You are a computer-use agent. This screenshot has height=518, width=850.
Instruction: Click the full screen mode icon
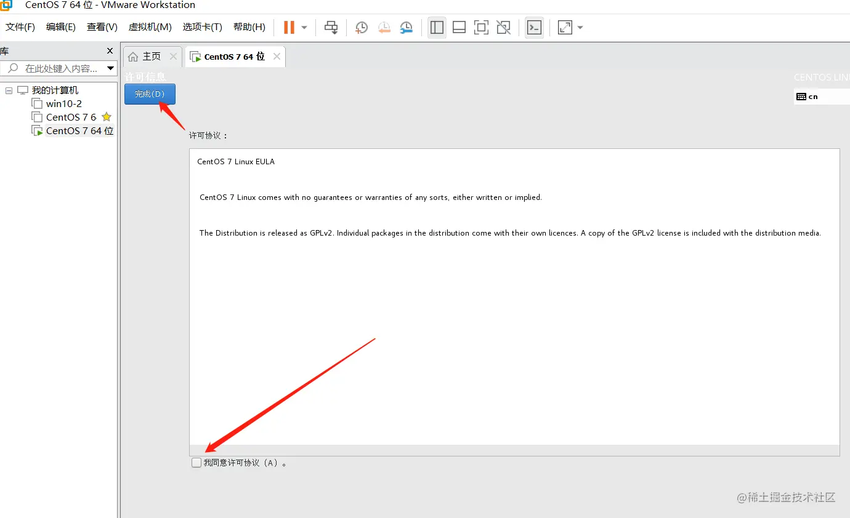coord(481,28)
